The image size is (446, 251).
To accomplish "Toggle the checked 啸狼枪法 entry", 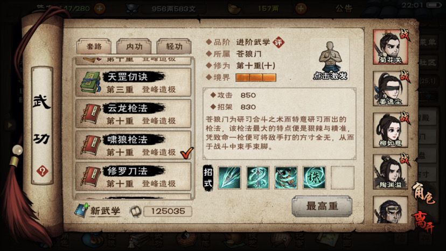I will pos(134,145).
